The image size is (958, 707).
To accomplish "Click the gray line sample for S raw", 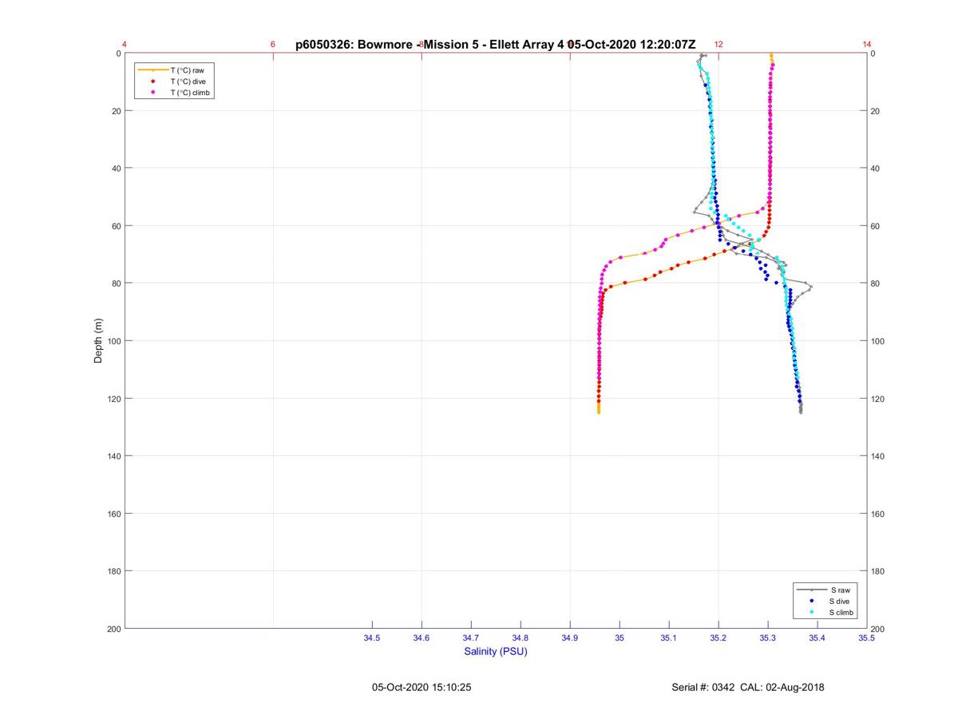I will click(812, 590).
